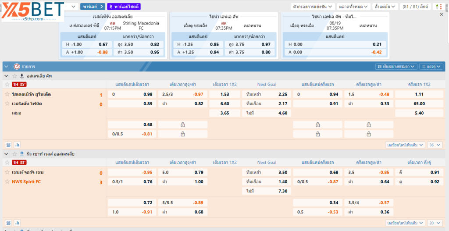Click the red/green sort arrows icon top right
The width and height of the screenshot is (449, 231).
438,7
